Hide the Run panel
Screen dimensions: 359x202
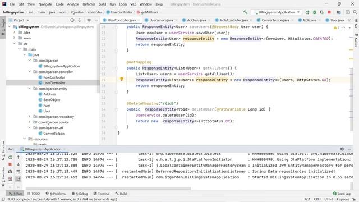[x=349, y=149]
